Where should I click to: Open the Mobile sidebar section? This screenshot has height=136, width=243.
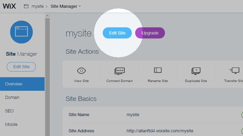[11, 124]
